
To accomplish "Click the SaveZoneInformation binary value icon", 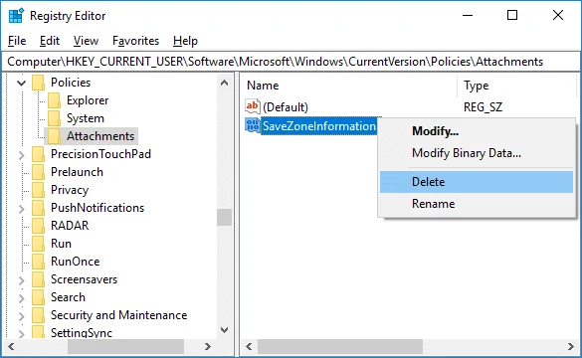I will click(253, 125).
